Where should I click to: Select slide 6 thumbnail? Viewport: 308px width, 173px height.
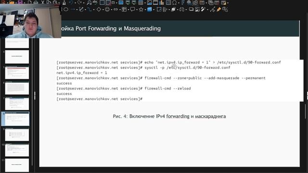click(x=17, y=88)
